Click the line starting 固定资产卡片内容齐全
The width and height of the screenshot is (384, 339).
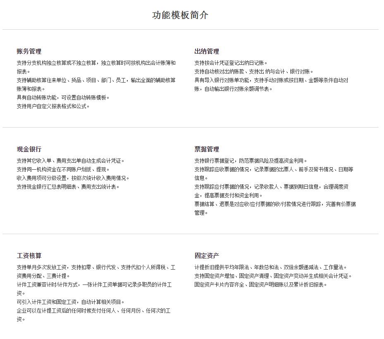click(260, 285)
